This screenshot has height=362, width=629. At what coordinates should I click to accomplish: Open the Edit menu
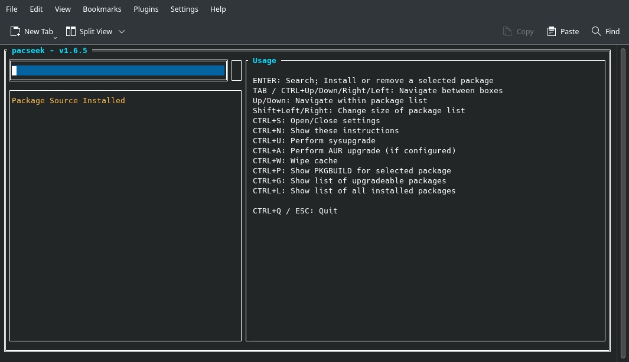click(x=36, y=9)
